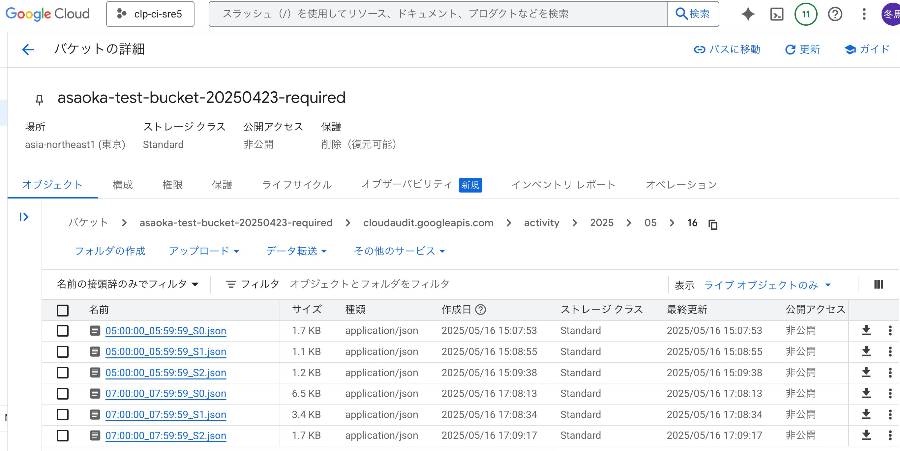The image size is (900, 451).
Task: Expand the アップロード dropdown
Action: coord(204,251)
